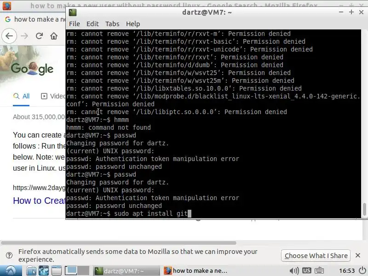This screenshot has height=276, width=368.
Task: Open the volume control tray icon
Action: tap(294, 270)
